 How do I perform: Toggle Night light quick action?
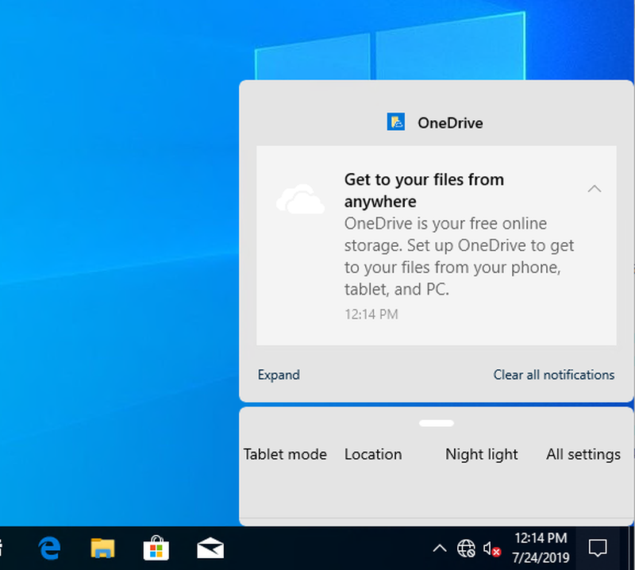(x=482, y=455)
